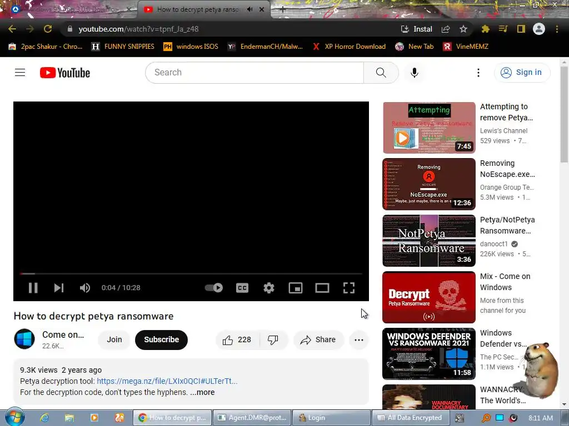
Task: Dislike the video with thumbs down
Action: pyautogui.click(x=273, y=340)
